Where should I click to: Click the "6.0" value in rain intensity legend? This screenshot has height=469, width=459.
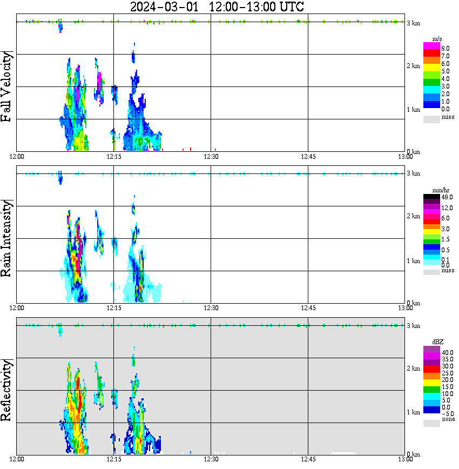click(x=446, y=218)
